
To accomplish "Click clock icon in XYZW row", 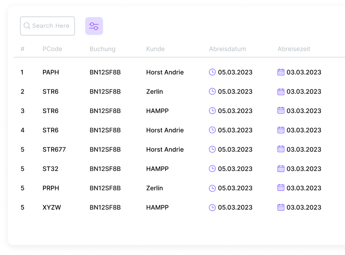I will point(213,207).
